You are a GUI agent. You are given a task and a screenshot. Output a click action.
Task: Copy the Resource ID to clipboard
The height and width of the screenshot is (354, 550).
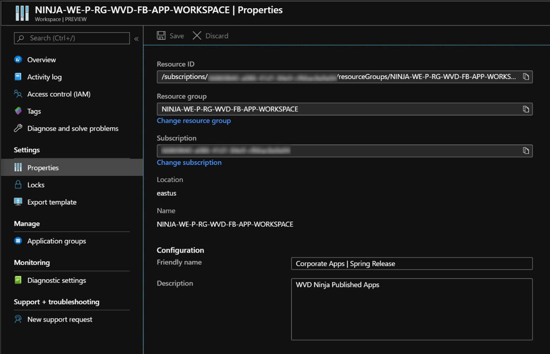coord(526,77)
